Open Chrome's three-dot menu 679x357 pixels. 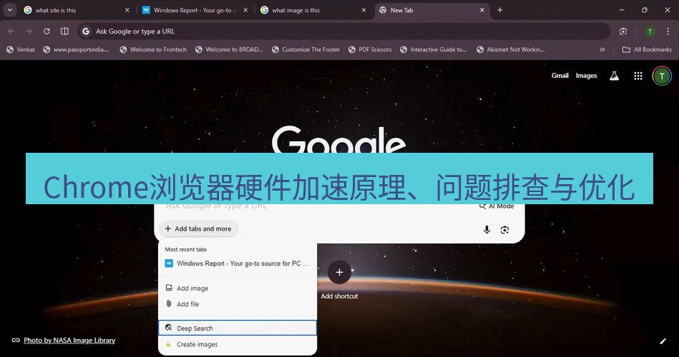pos(668,31)
